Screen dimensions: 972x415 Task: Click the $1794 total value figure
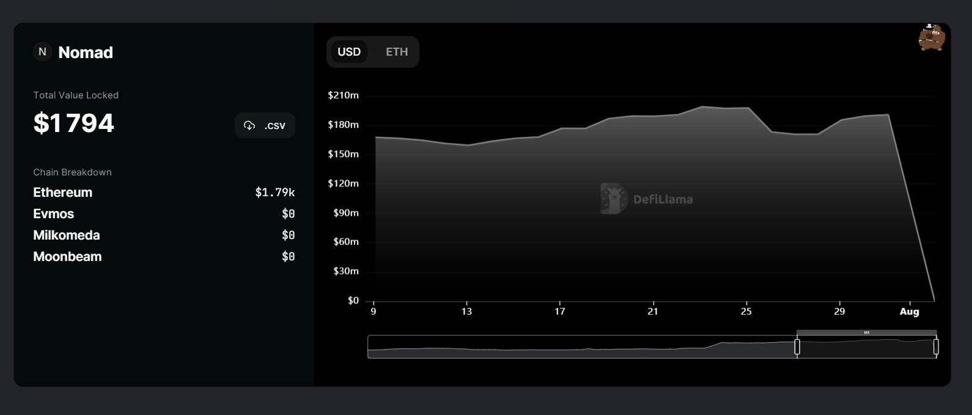click(73, 123)
